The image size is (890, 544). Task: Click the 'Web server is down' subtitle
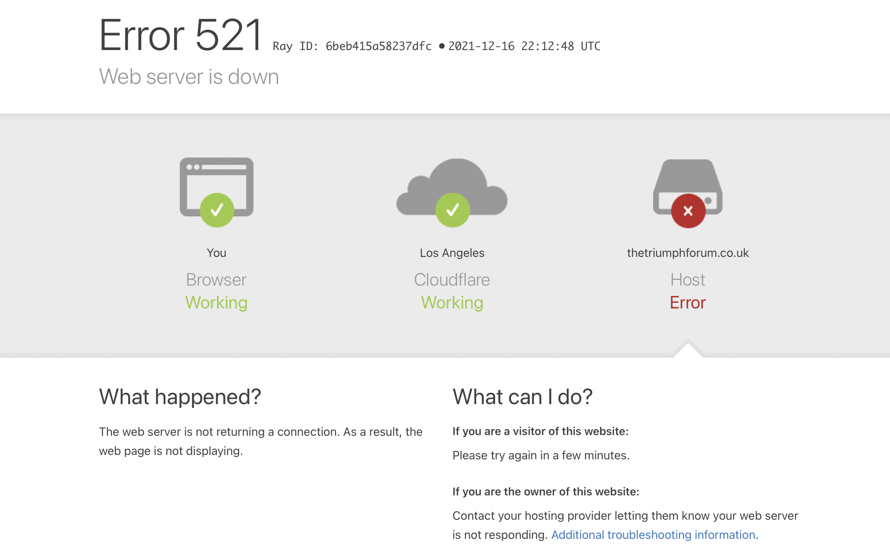point(189,77)
